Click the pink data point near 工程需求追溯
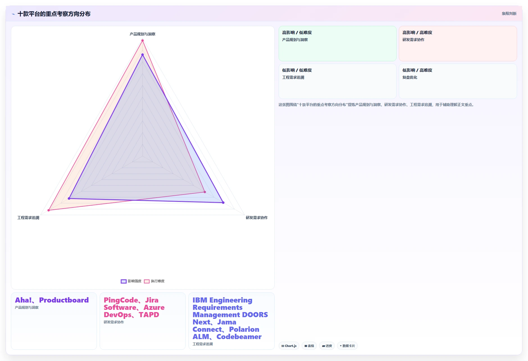This screenshot has width=528, height=361. click(x=49, y=210)
